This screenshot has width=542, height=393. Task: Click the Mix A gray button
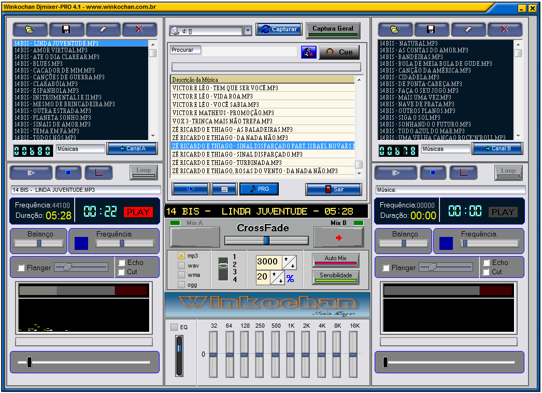click(195, 237)
